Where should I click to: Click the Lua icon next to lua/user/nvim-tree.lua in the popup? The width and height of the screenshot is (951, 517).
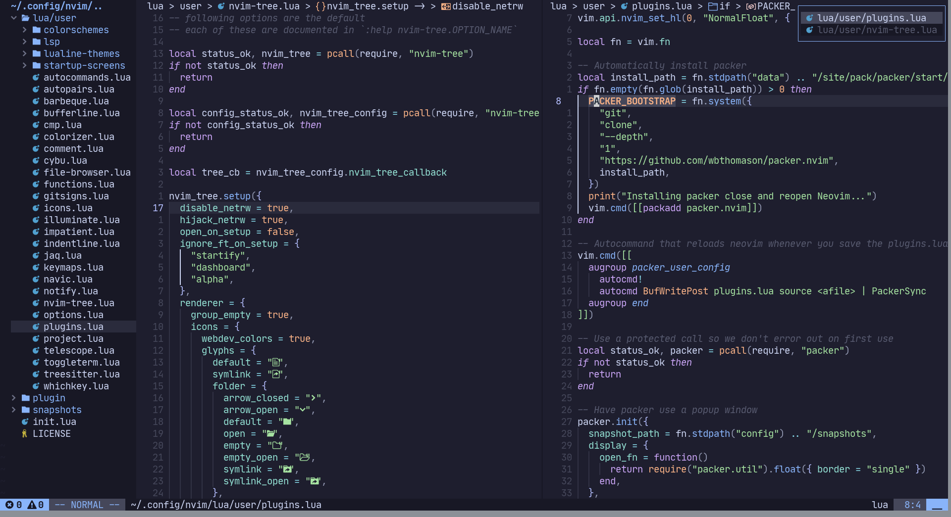pos(811,30)
